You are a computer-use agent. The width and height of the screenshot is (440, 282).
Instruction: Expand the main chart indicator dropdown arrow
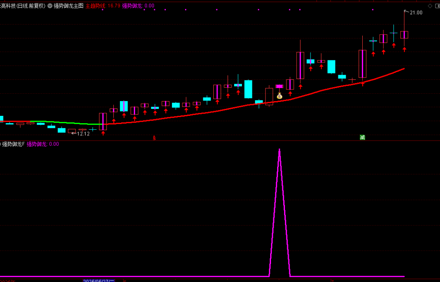coord(50,6)
